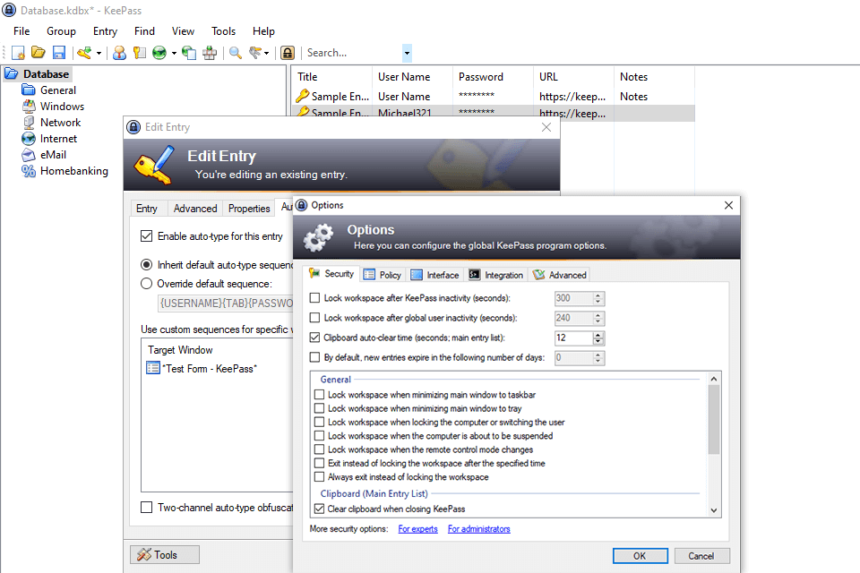Click the Copy Password key icon

(x=140, y=53)
